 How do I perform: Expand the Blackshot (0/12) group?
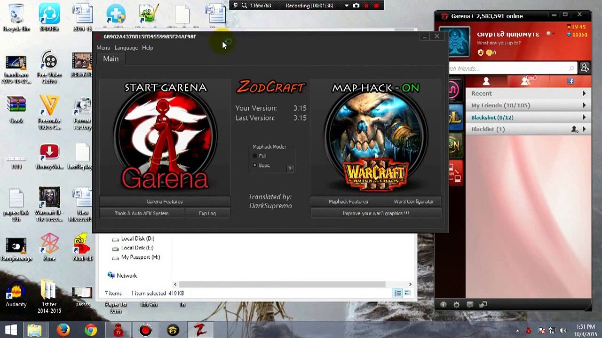click(x=529, y=117)
